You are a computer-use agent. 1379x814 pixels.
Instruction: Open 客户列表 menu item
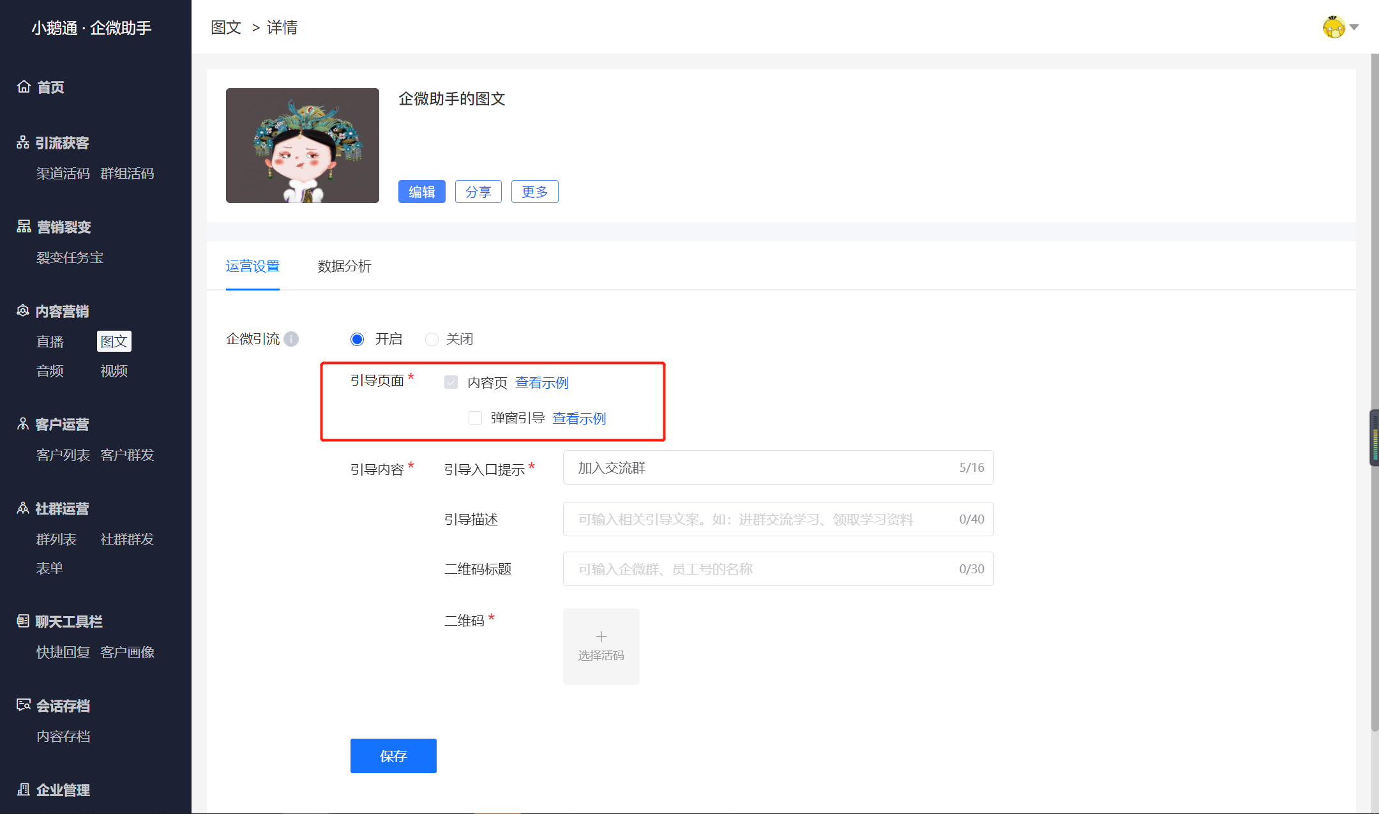pos(63,455)
